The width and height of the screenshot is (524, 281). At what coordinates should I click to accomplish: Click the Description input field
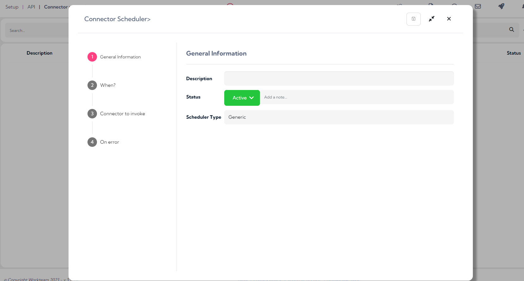[339, 79]
